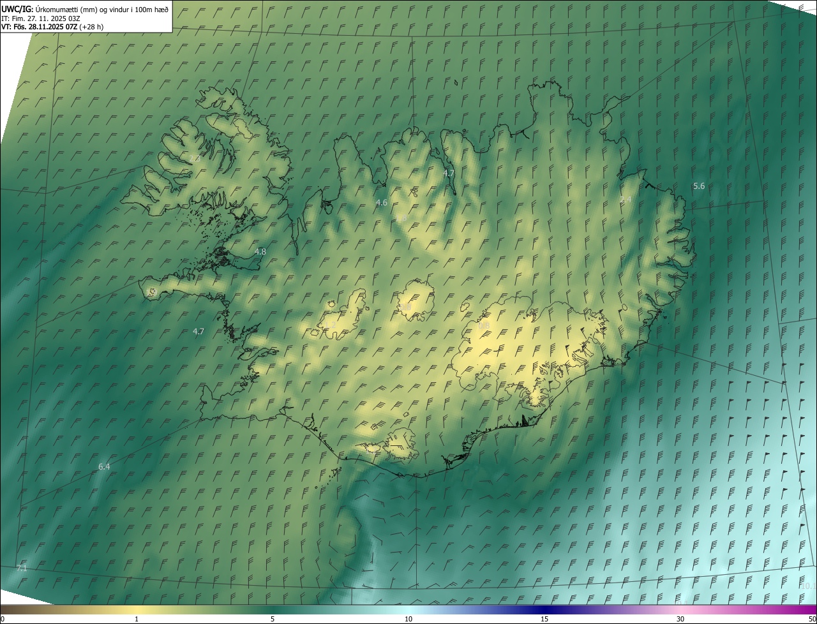Click the 0.8 value on the northwest edge of Vatnajökull
Screen dimensions: 817x624
(x=484, y=325)
